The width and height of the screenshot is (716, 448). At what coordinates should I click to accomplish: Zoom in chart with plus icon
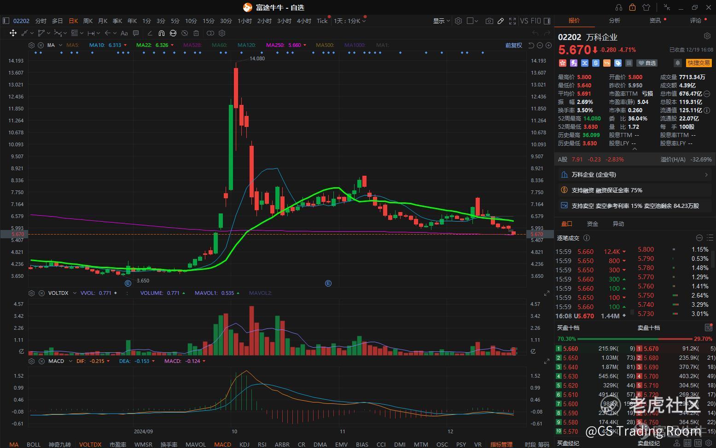548,45
